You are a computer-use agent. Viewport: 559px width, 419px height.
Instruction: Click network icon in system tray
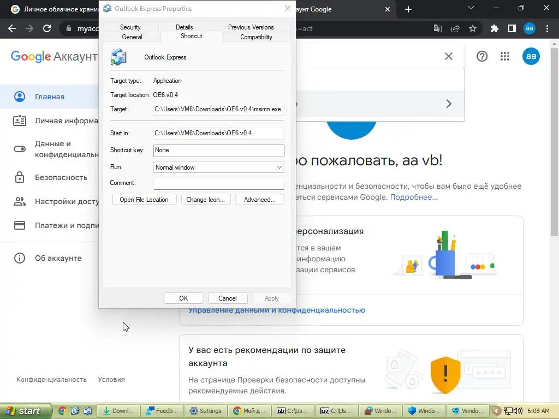pyautogui.click(x=508, y=411)
